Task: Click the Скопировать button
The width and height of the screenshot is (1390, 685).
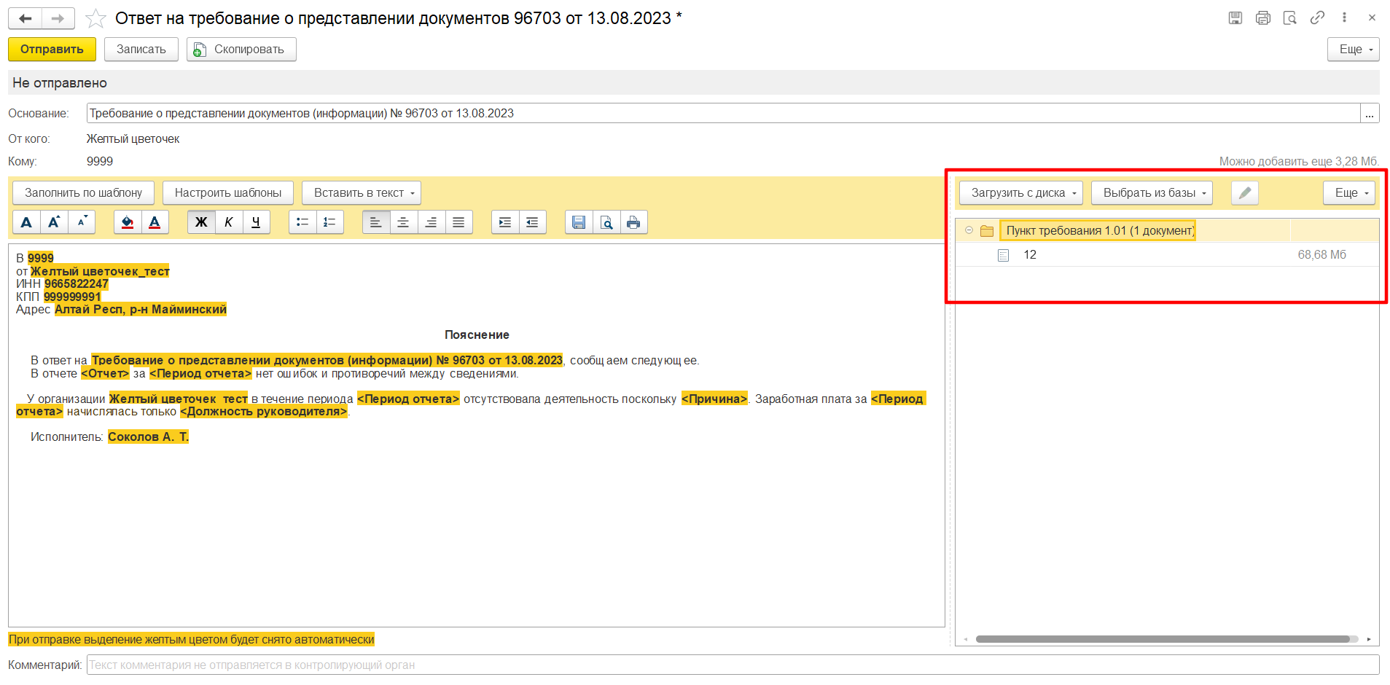Action: click(241, 50)
